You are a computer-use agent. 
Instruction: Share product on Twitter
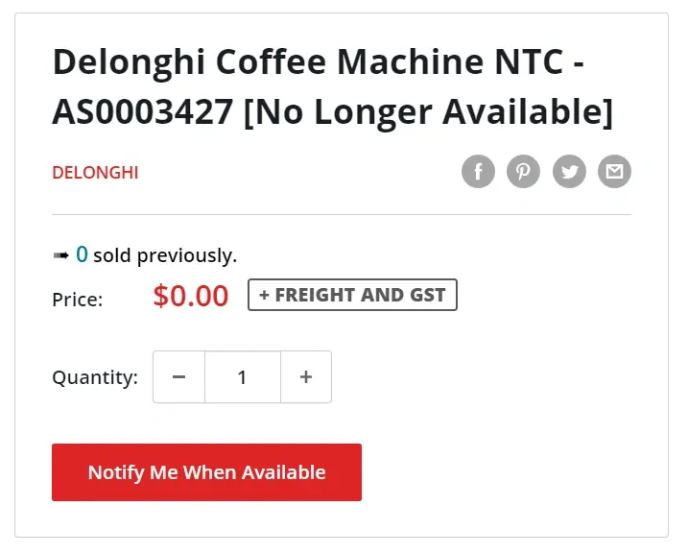[569, 173]
